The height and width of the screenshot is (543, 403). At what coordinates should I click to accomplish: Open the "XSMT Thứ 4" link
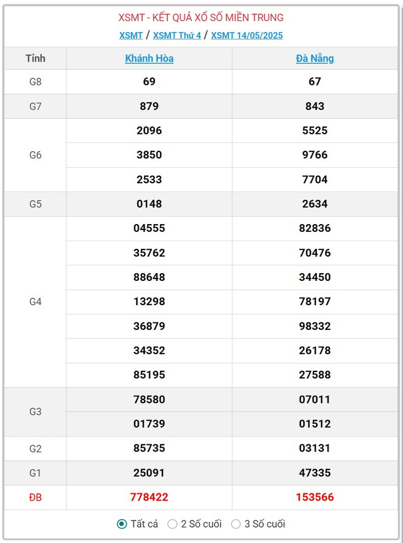tap(177, 35)
